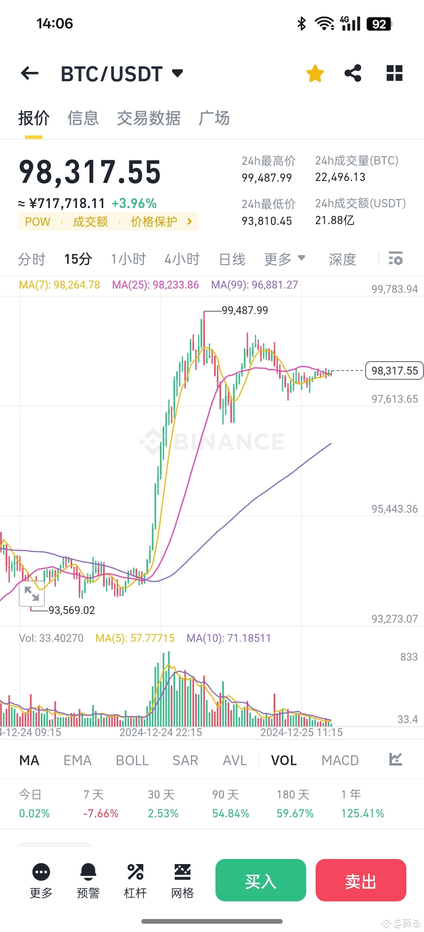Toggle the favorite star for BTC/USDT

(x=315, y=73)
